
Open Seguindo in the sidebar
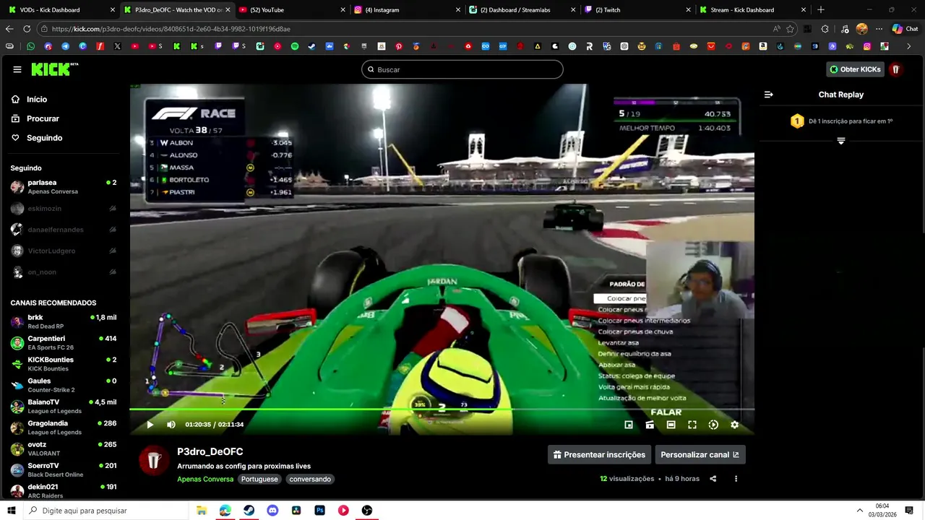tap(44, 138)
